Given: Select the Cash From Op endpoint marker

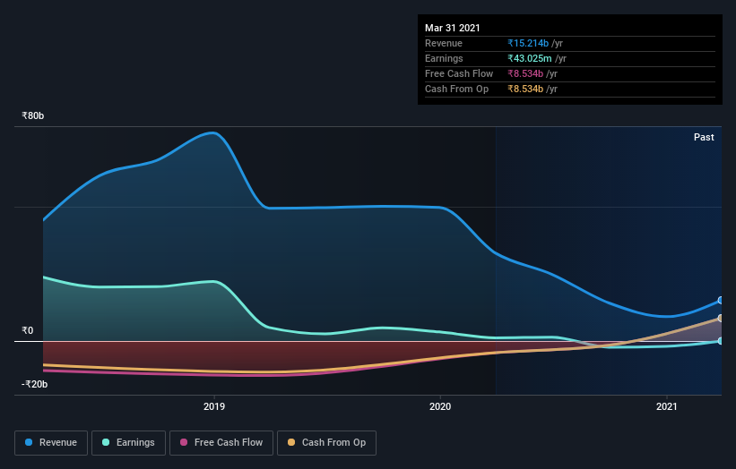Looking at the screenshot, I should tap(721, 318).
